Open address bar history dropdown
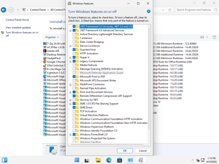The image size is (219, 164). pos(163,10)
